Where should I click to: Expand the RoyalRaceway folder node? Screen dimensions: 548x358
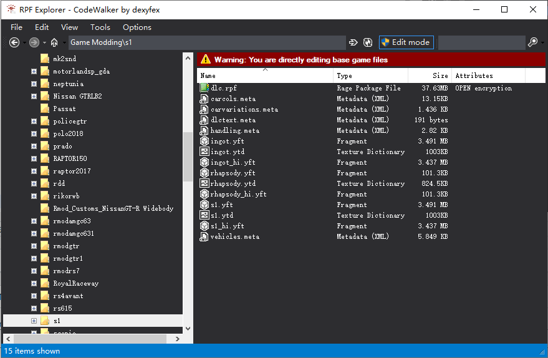pos(34,283)
